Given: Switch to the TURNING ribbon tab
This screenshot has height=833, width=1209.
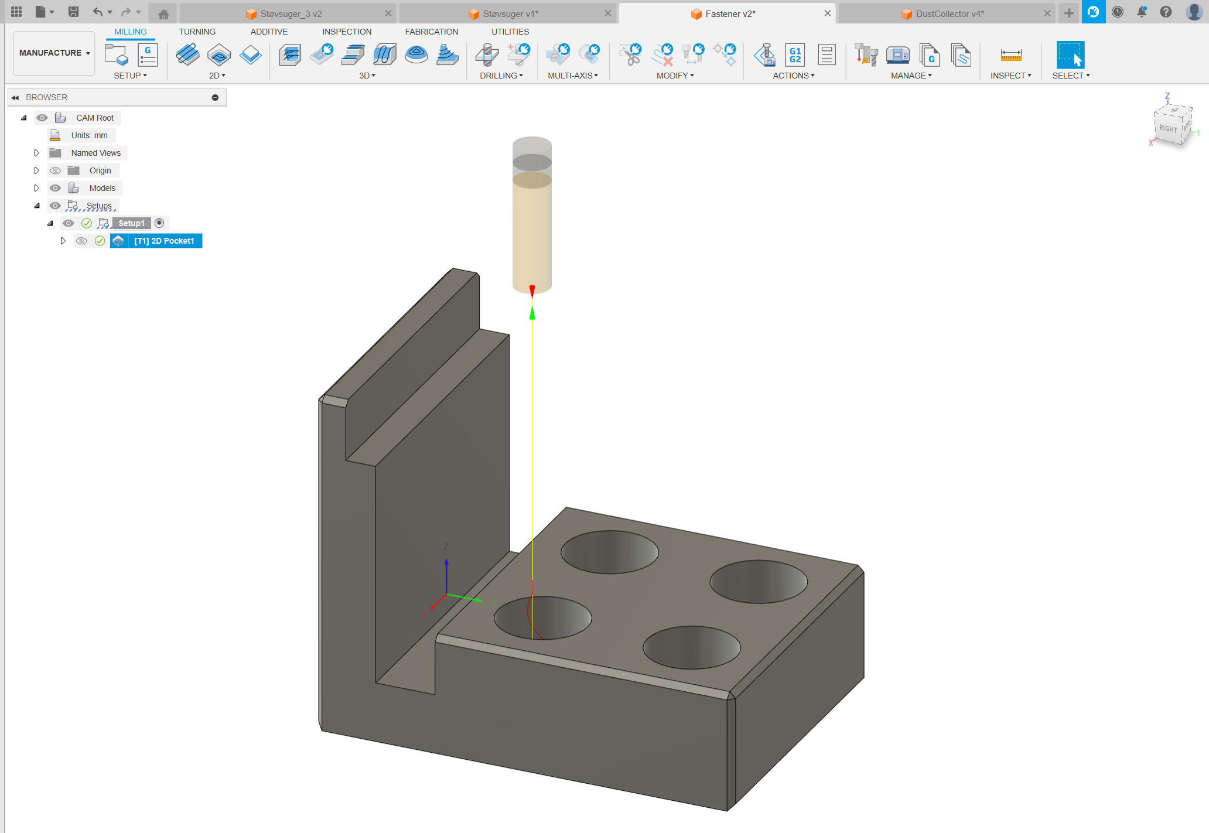Looking at the screenshot, I should coord(197,32).
